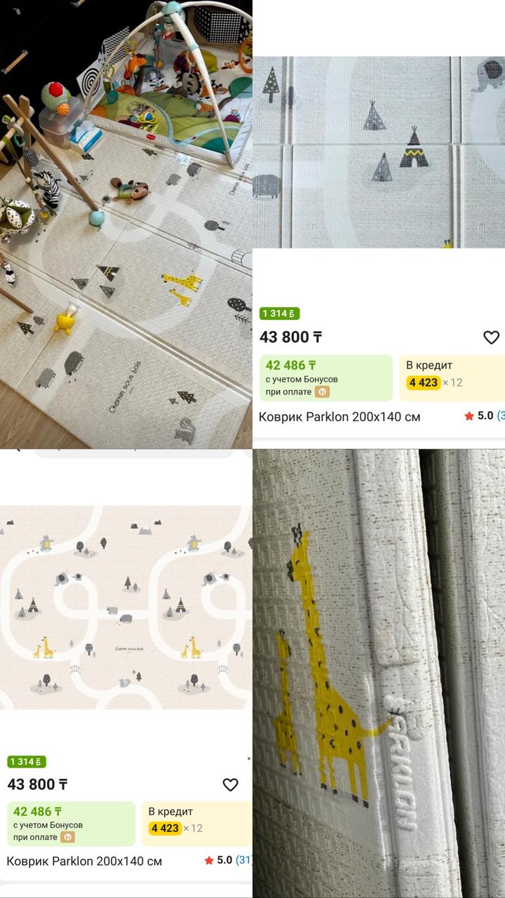Tap orange bonus coin icon in teepee close-up listing
Image resolution: width=505 pixels, height=898 pixels.
pyautogui.click(x=322, y=392)
